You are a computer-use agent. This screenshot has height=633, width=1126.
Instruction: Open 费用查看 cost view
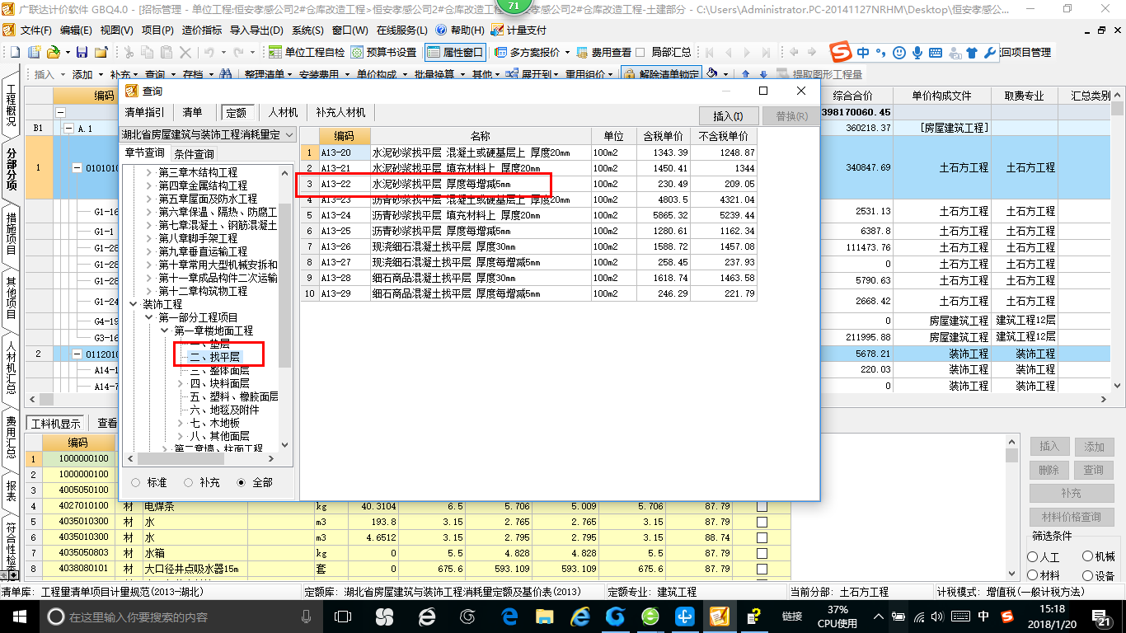603,52
